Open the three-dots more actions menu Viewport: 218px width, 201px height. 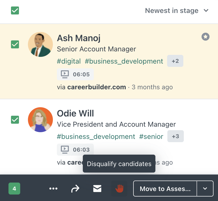(53, 189)
